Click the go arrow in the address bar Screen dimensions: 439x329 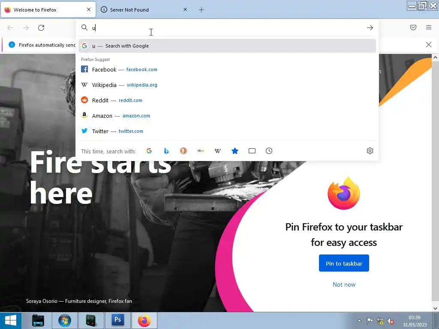[370, 28]
